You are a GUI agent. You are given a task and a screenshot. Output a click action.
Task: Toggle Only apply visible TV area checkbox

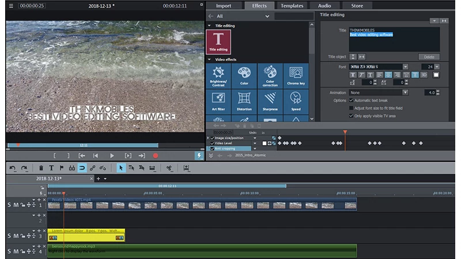351,116
